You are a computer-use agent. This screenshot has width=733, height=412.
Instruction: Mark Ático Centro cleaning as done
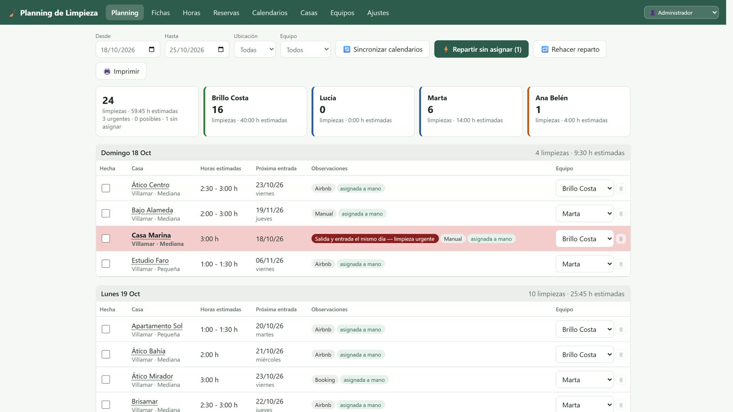[x=106, y=188]
